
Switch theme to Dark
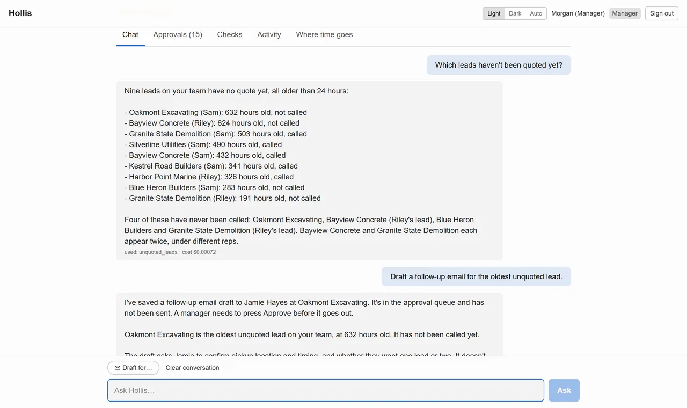pyautogui.click(x=515, y=13)
